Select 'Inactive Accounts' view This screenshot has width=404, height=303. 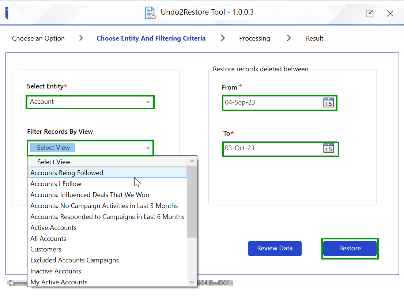(107, 271)
